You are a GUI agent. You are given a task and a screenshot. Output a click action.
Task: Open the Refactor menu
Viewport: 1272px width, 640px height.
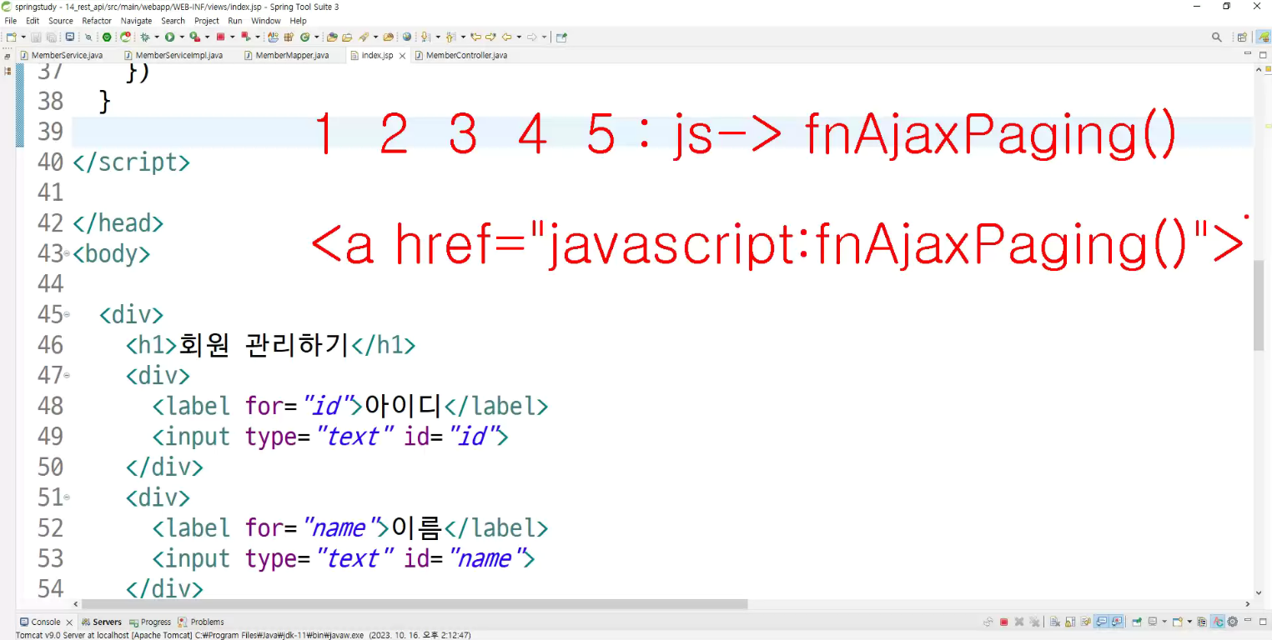[97, 21]
